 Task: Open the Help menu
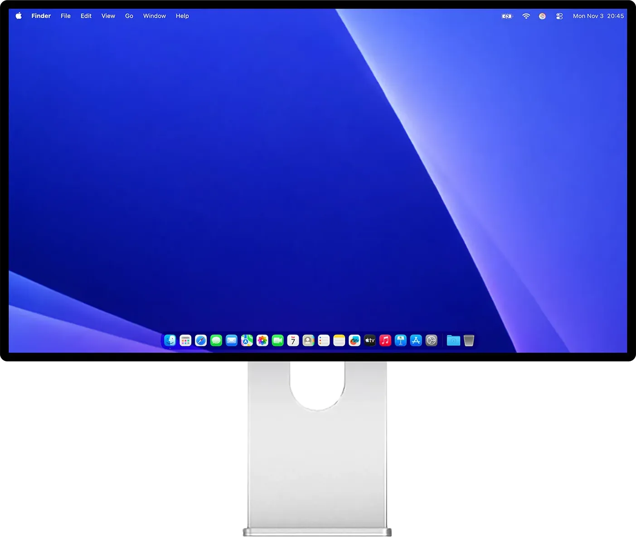[x=182, y=16]
